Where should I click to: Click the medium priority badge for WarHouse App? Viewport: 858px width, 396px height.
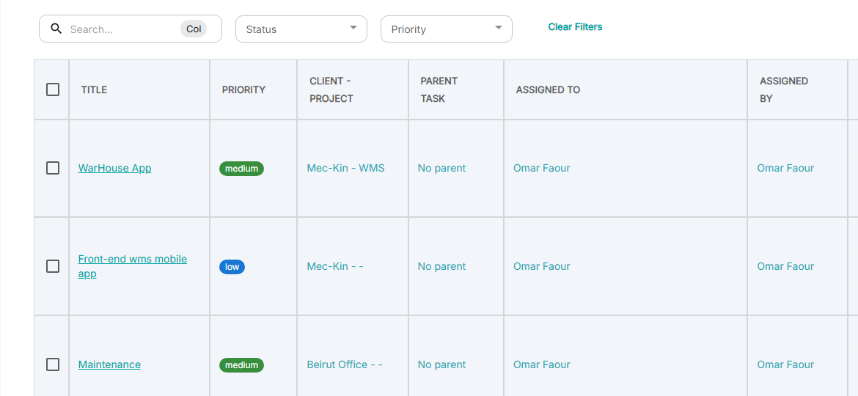[241, 169]
